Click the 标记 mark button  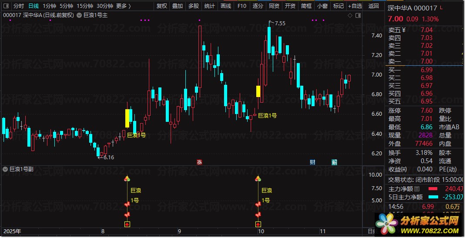[338, 6]
